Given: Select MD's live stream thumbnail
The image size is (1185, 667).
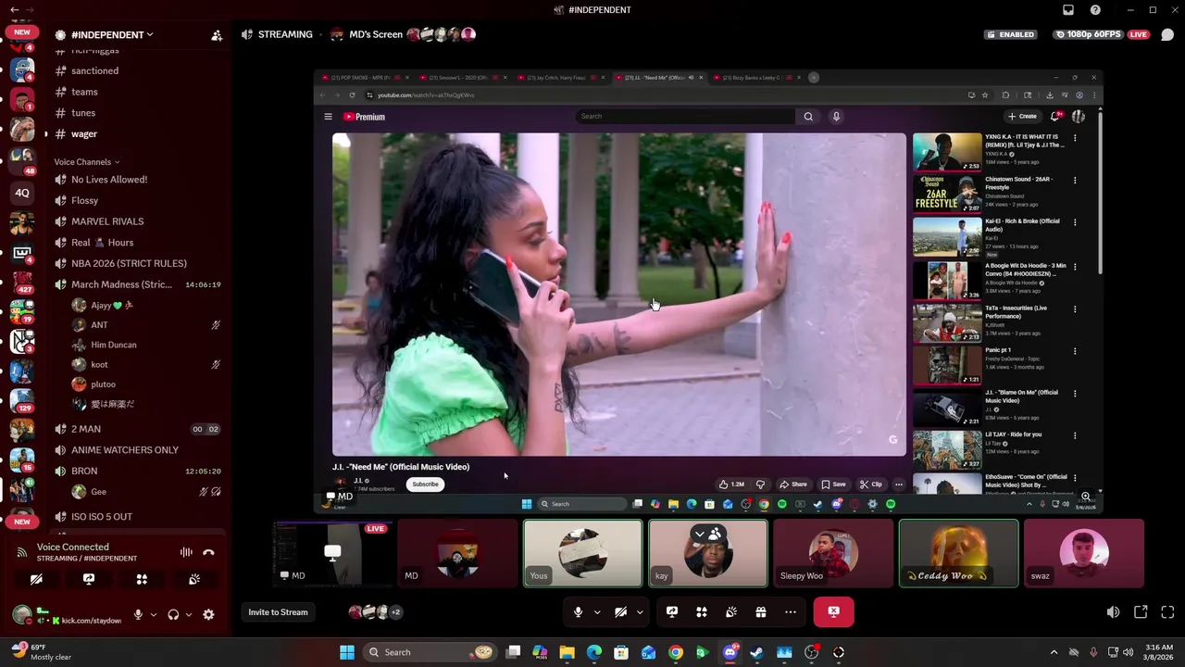Looking at the screenshot, I should [x=331, y=553].
